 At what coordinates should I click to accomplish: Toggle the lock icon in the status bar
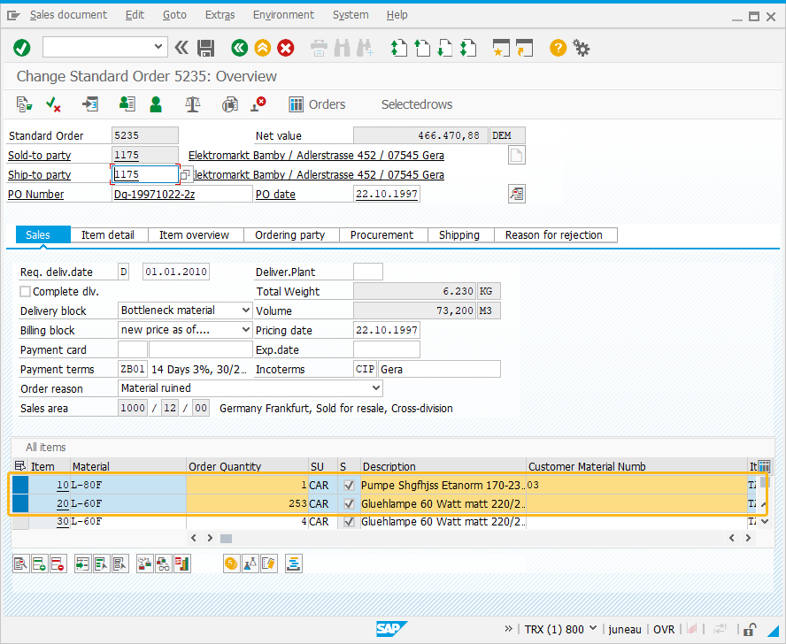[x=750, y=629]
